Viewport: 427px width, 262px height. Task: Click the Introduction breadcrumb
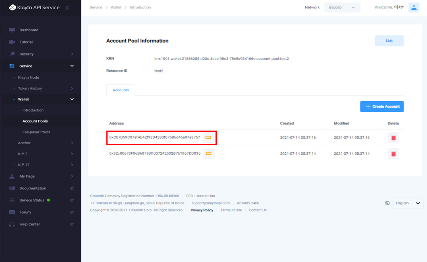[x=140, y=7]
